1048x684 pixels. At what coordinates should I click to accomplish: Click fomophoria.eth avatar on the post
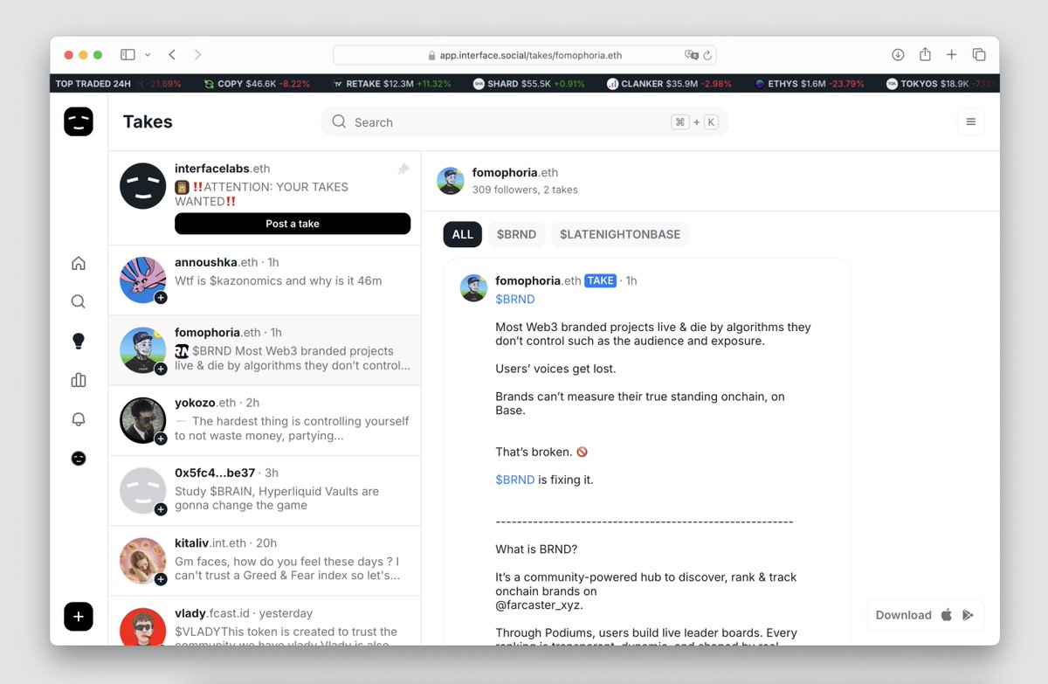(474, 287)
